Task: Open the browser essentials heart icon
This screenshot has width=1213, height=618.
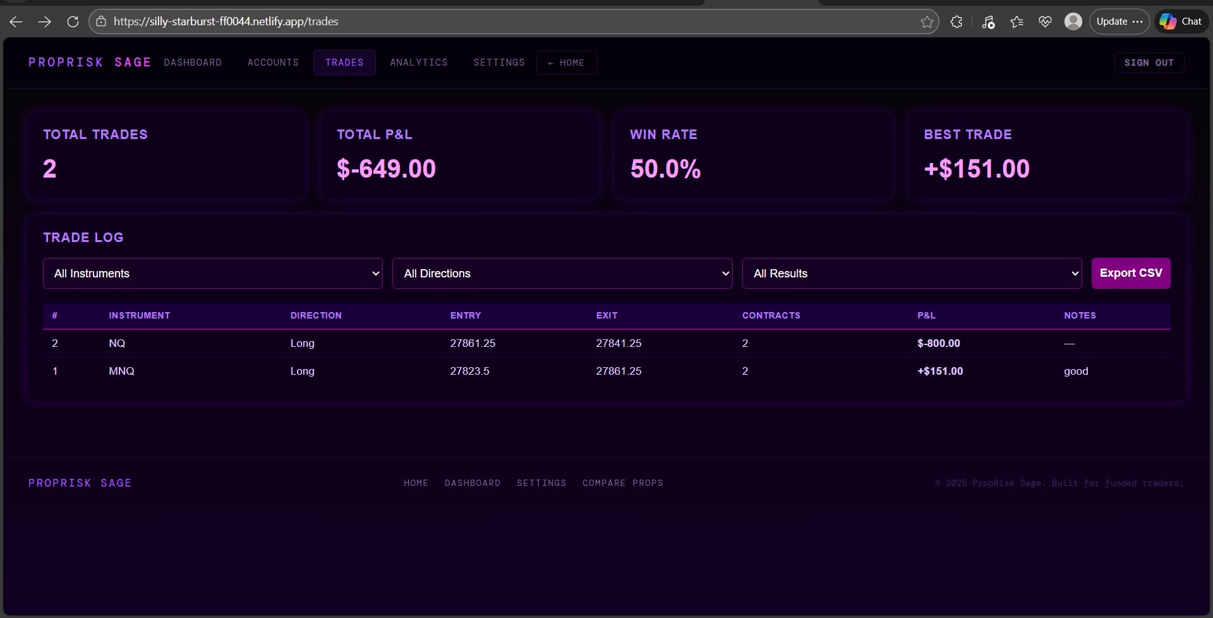Action: pyautogui.click(x=1045, y=22)
